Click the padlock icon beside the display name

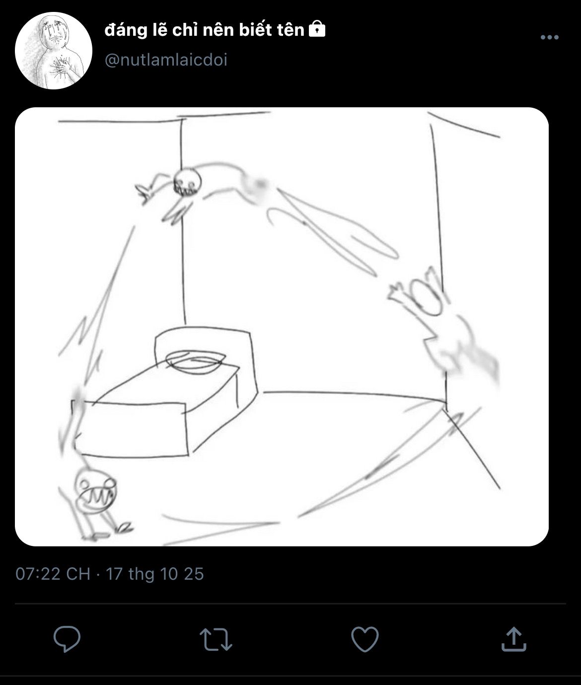[317, 30]
